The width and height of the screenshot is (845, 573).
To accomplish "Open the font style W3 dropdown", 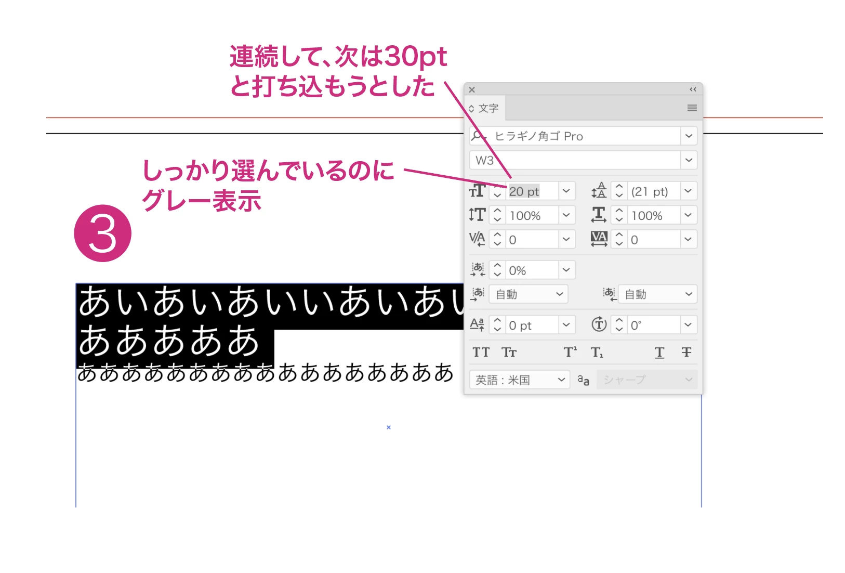I will point(689,160).
